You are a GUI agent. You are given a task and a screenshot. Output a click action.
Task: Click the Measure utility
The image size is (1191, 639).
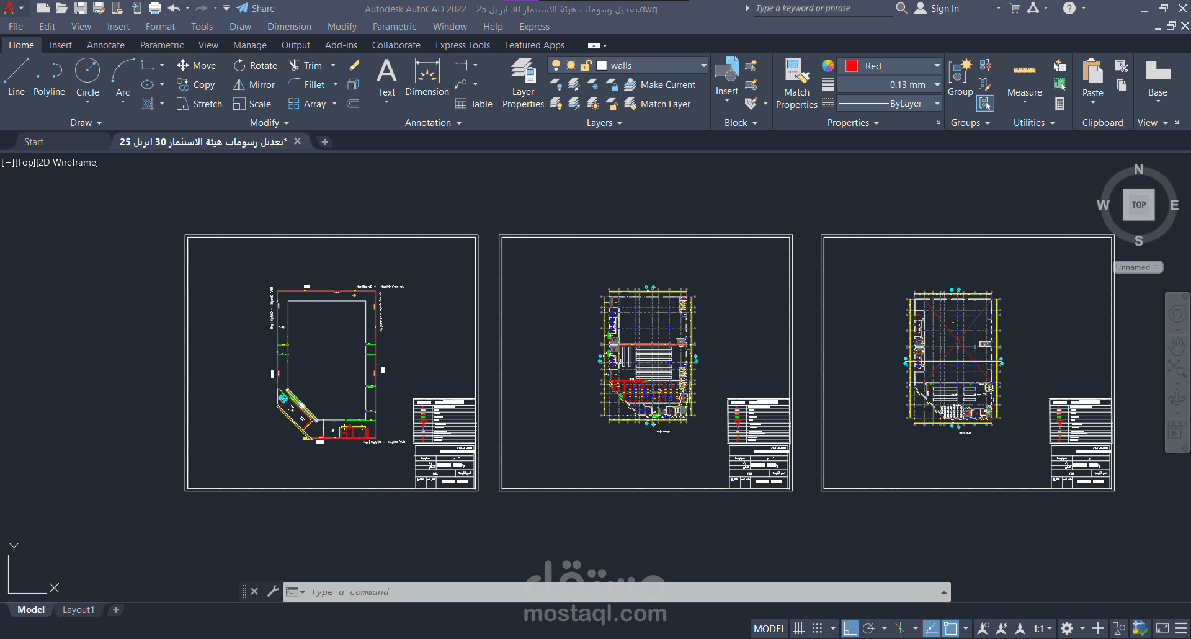[1025, 78]
